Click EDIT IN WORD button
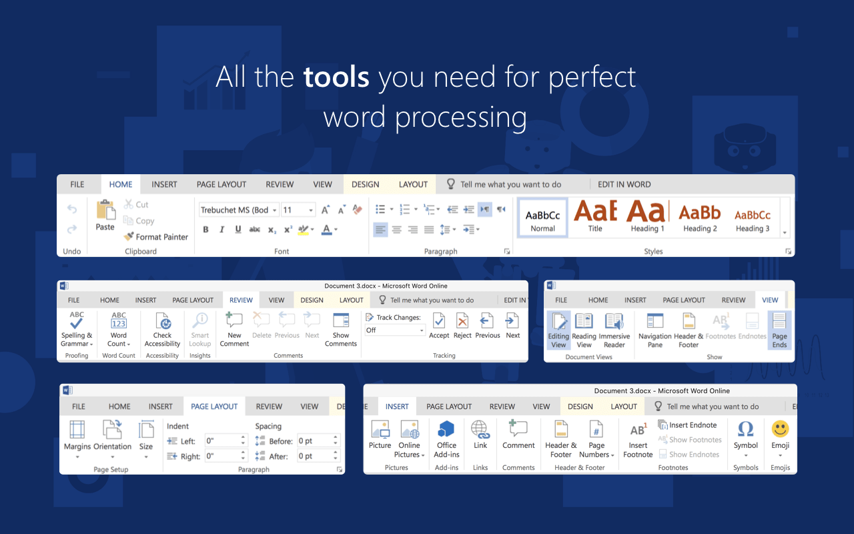 (624, 184)
